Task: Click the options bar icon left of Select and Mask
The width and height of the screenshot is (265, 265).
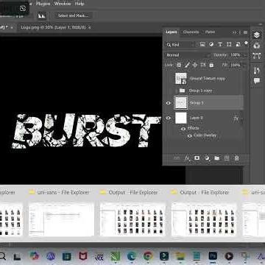Action: click(x=42, y=15)
